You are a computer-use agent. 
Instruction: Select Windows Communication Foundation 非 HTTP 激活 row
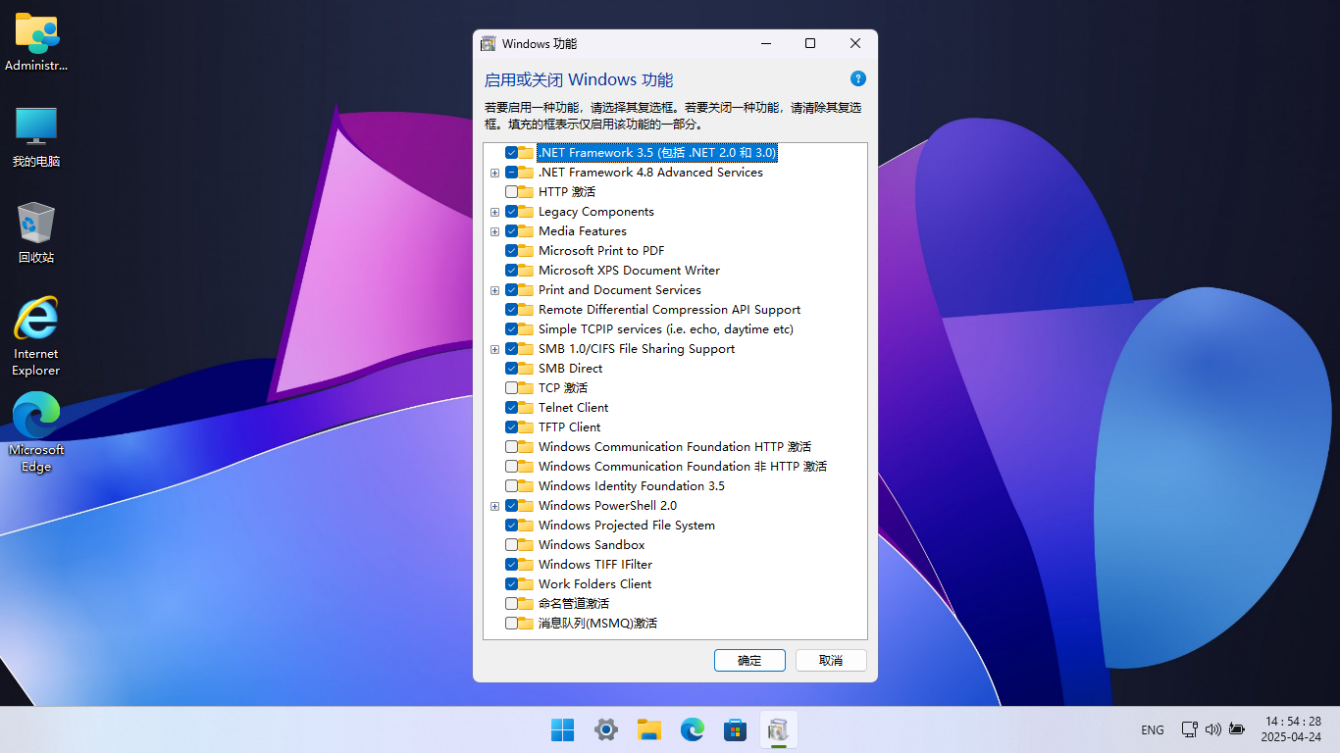[x=683, y=466]
